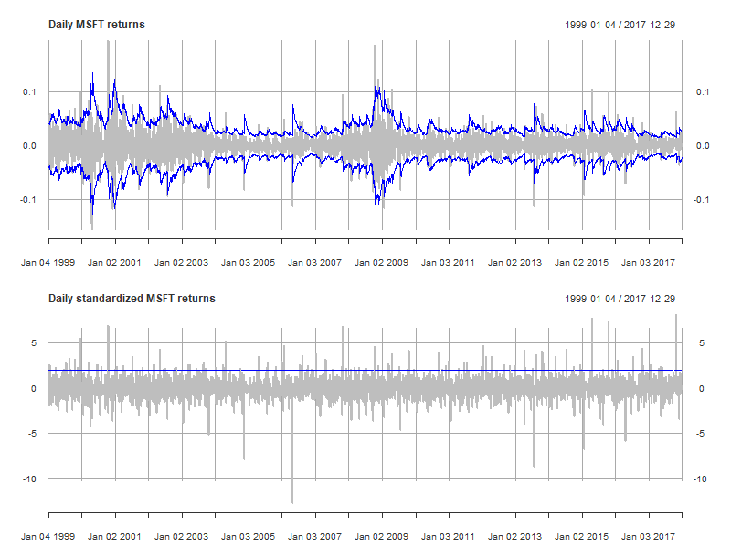
Task: Click "Jan 03 2017" on the Daily MSFT returns x-axis
Action: click(x=648, y=263)
